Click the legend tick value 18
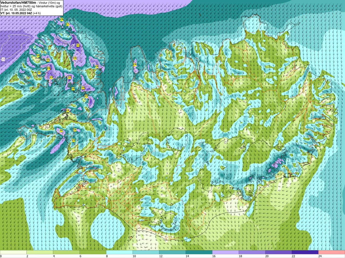The image size is (345, 258). tap(240, 256)
